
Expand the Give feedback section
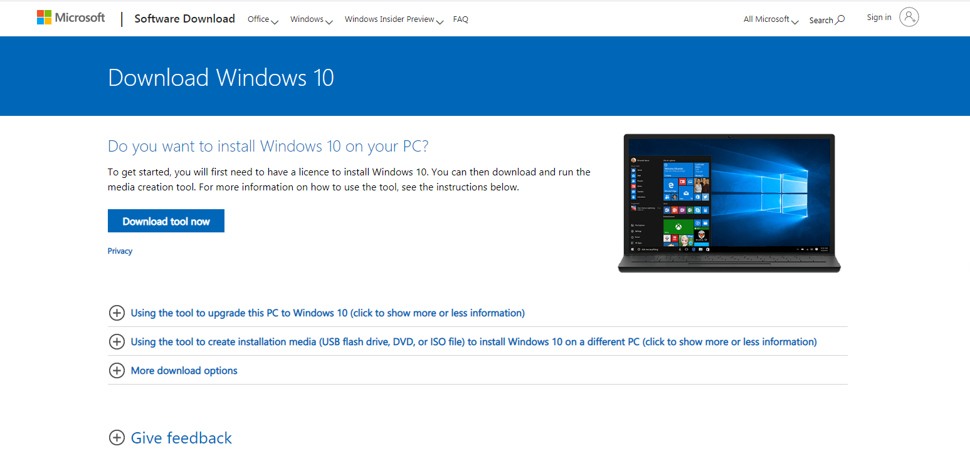click(x=181, y=438)
